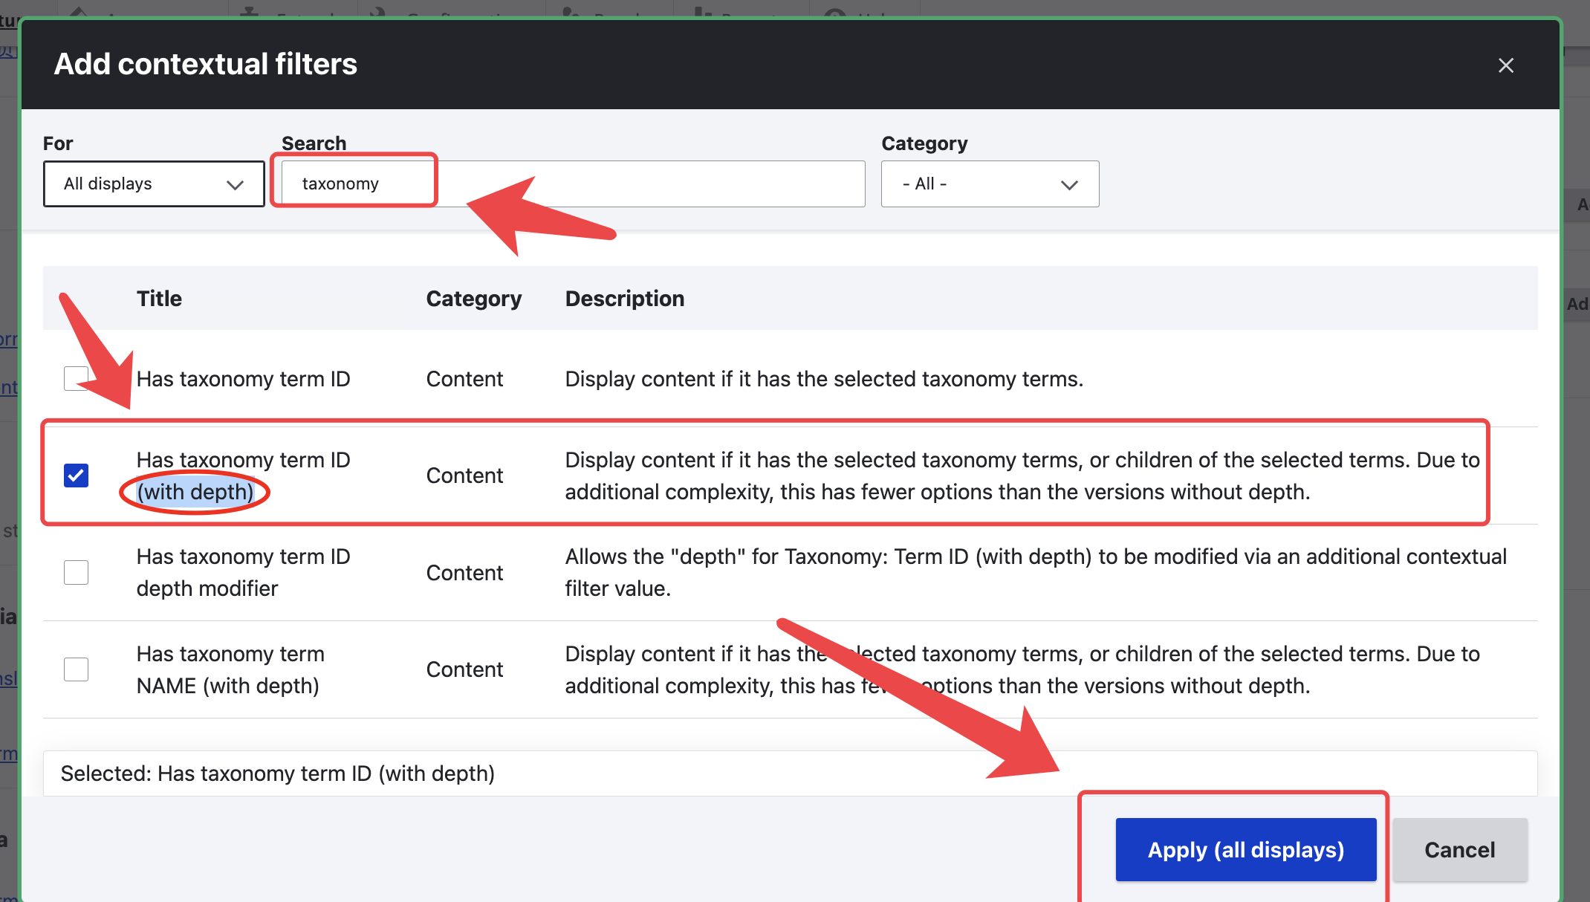Click the Search field containing 'taxonomy'
This screenshot has width=1590, height=902.
572,184
